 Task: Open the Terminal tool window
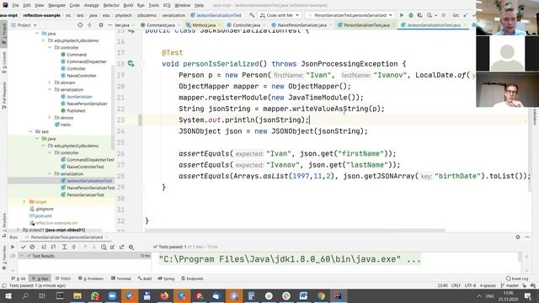[x=121, y=279]
